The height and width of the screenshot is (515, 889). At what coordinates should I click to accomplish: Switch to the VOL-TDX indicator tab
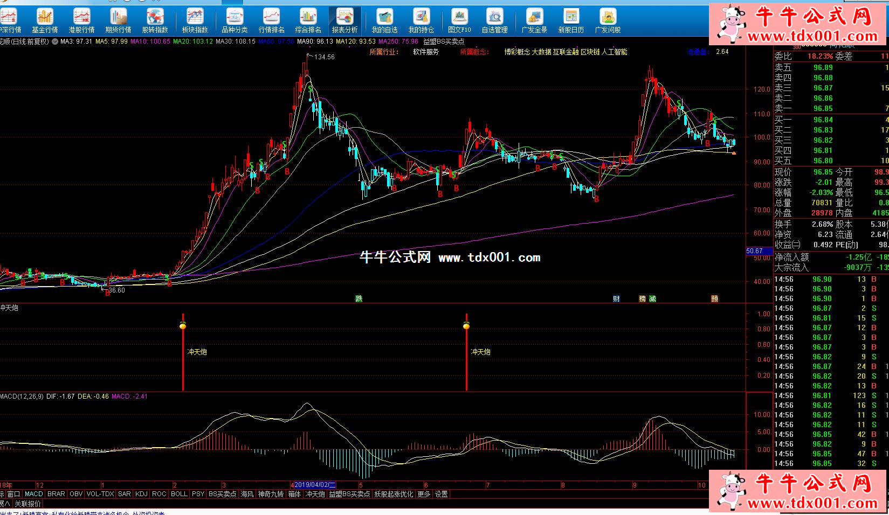coord(100,494)
